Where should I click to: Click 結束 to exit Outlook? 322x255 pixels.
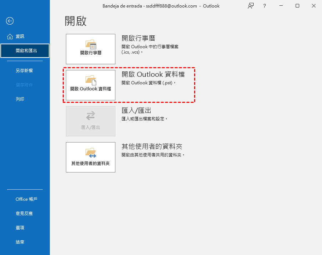[x=20, y=242]
